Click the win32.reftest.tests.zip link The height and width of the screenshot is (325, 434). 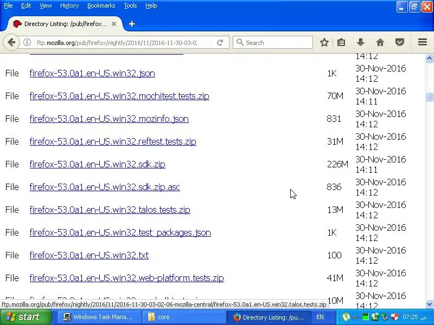pos(113,141)
